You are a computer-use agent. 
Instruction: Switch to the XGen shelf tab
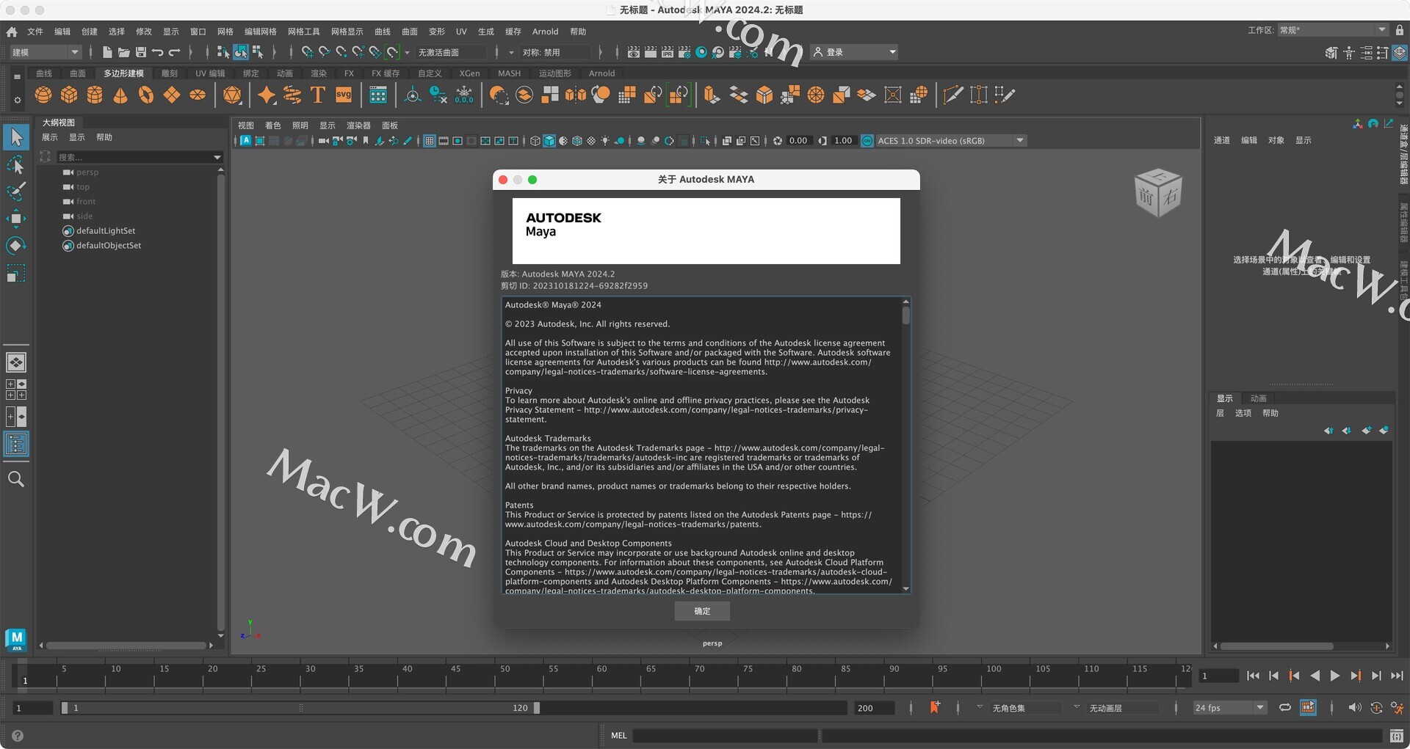point(469,73)
